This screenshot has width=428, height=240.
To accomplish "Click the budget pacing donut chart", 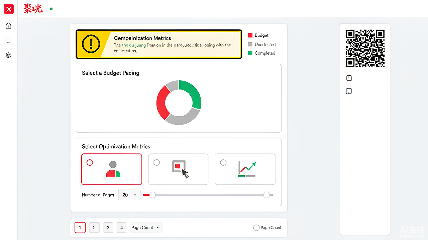I will coord(179,103).
